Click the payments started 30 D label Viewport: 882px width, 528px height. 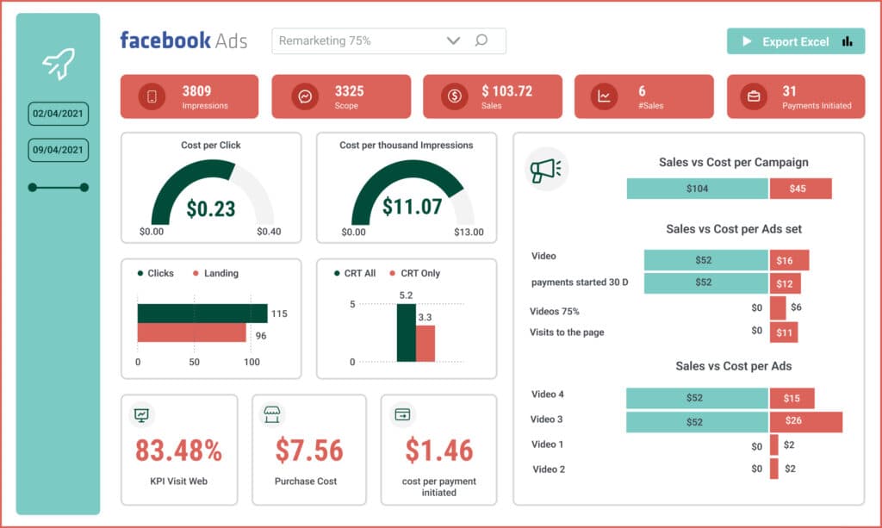[x=580, y=283]
